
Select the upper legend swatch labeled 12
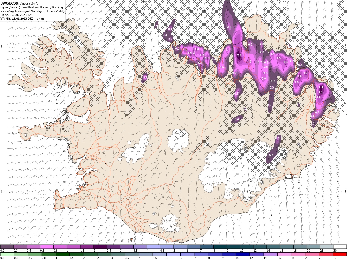260,246
